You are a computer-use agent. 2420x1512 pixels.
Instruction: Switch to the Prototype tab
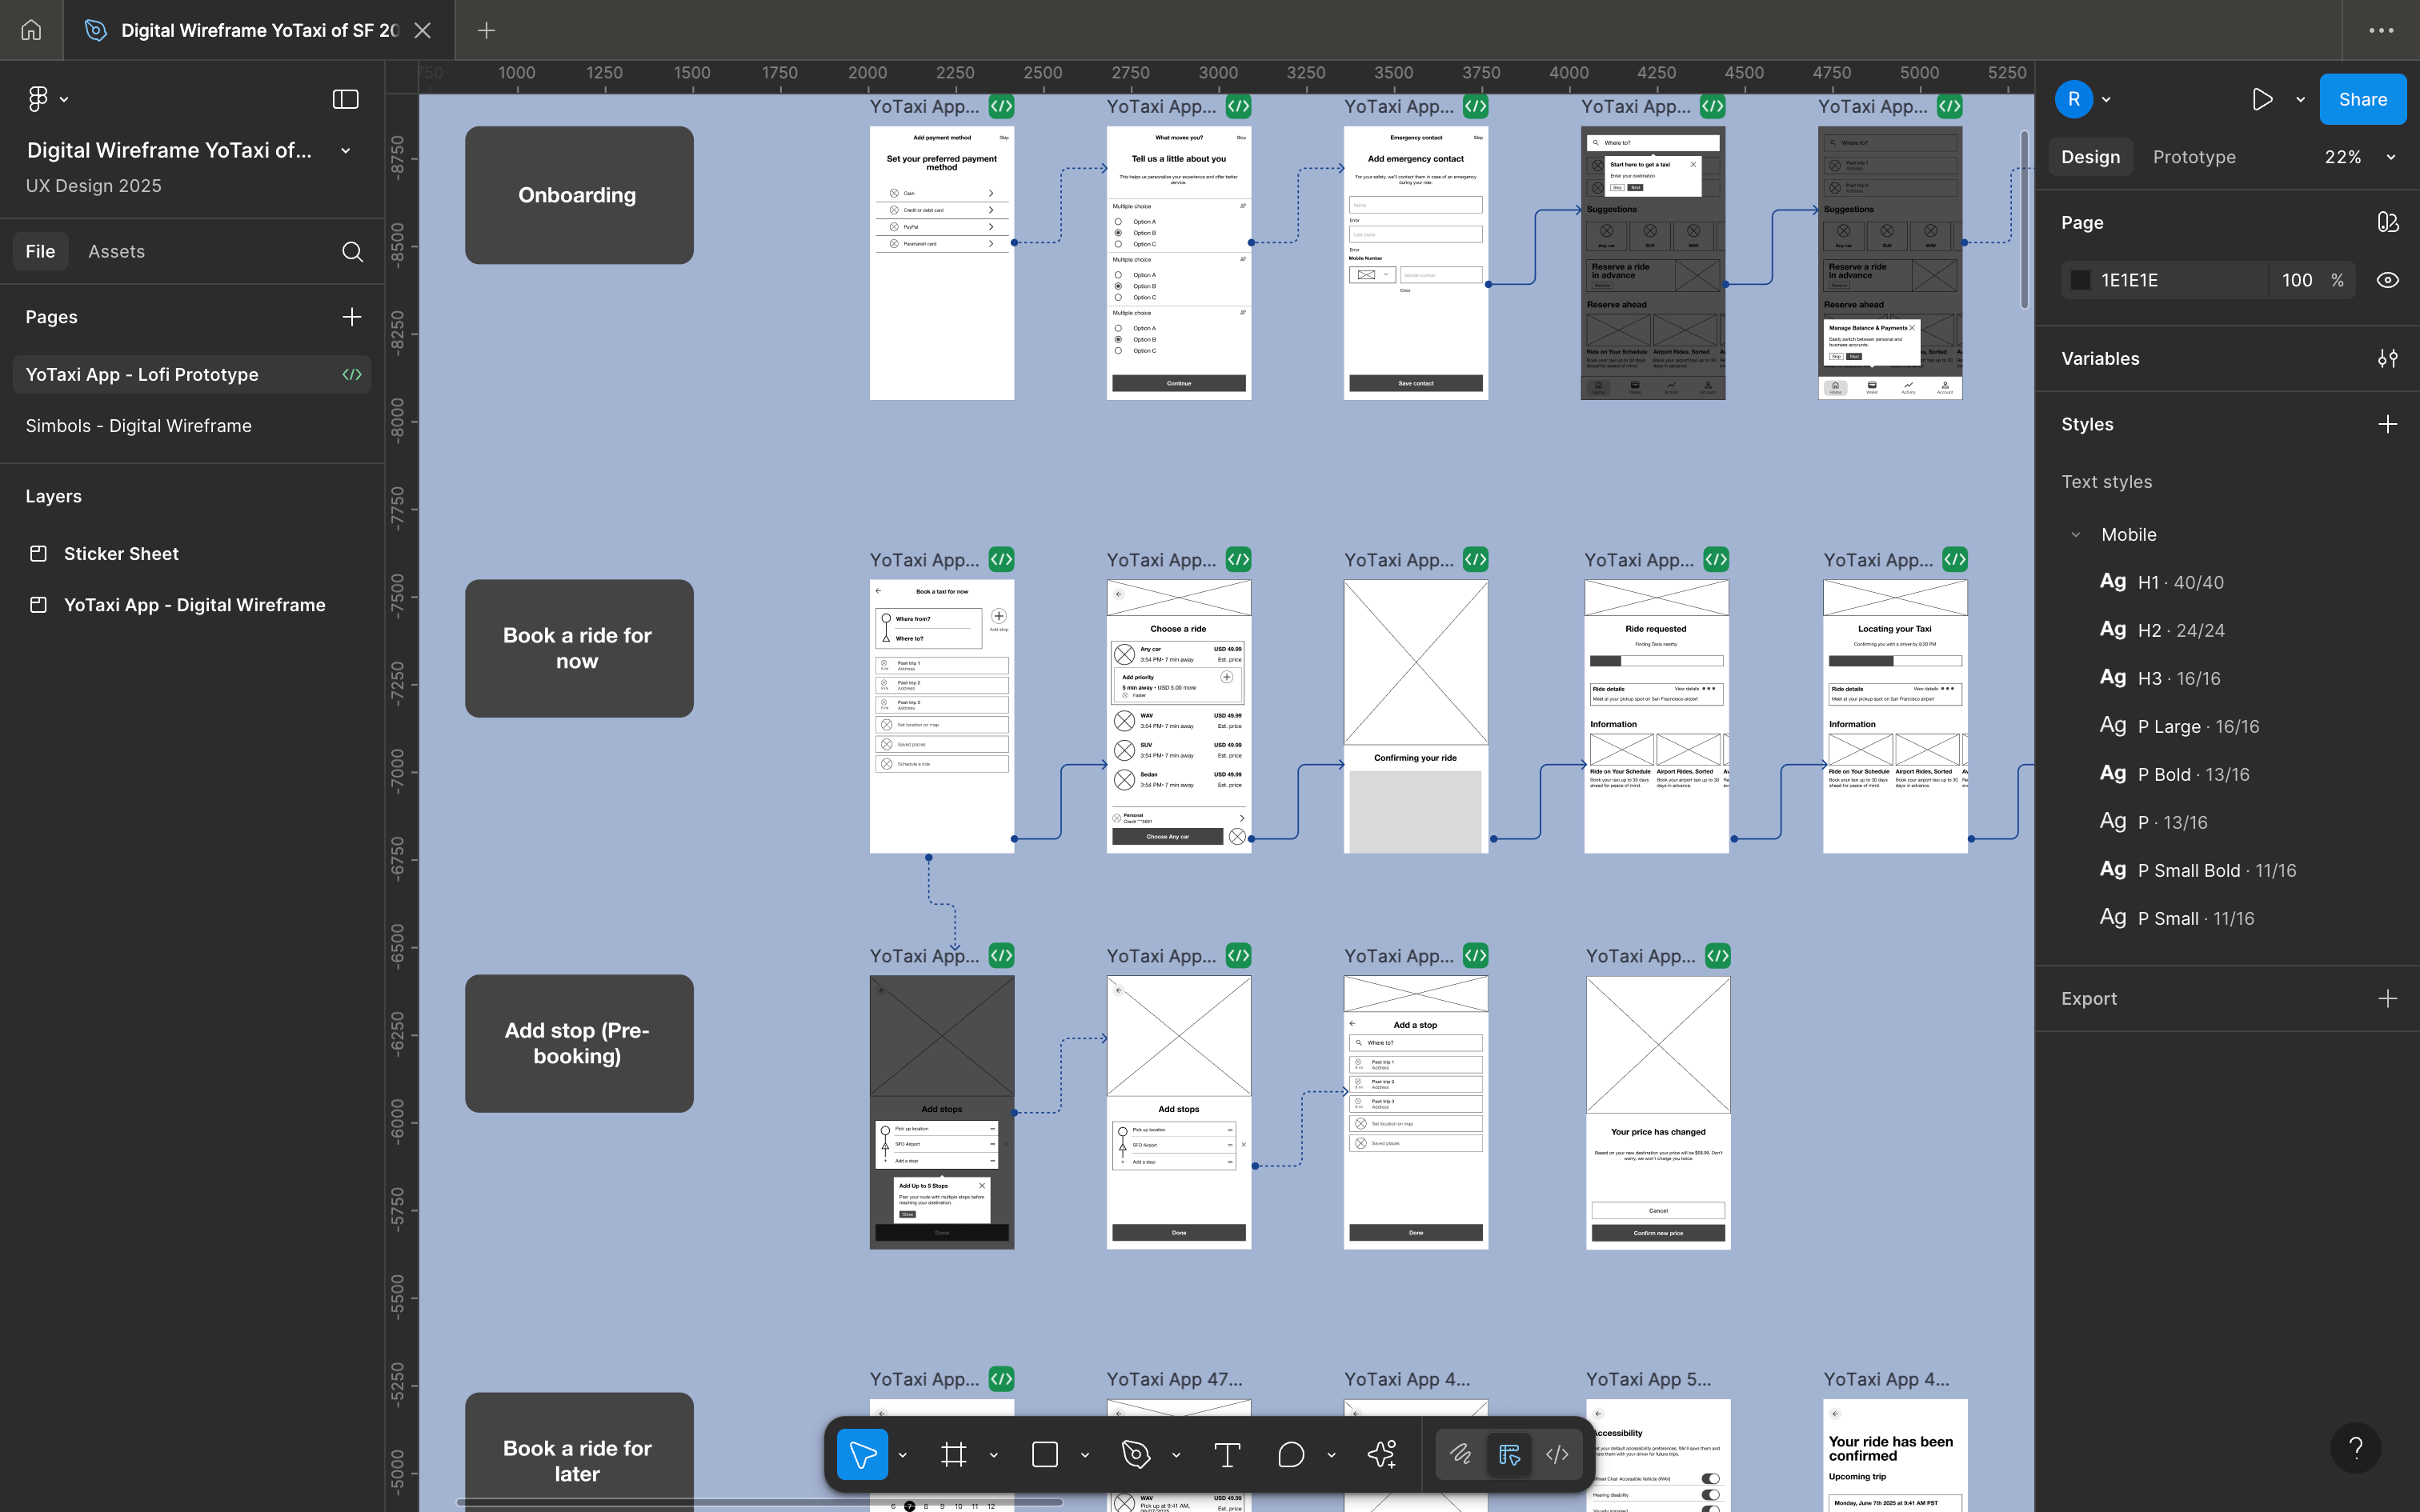coord(2194,157)
